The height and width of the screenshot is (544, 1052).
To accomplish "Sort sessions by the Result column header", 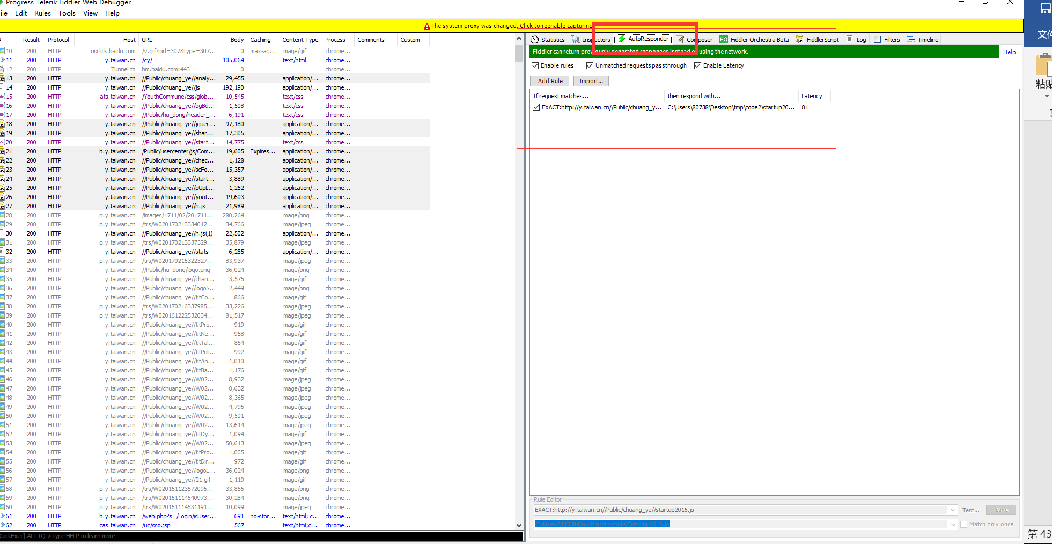I will (31, 40).
